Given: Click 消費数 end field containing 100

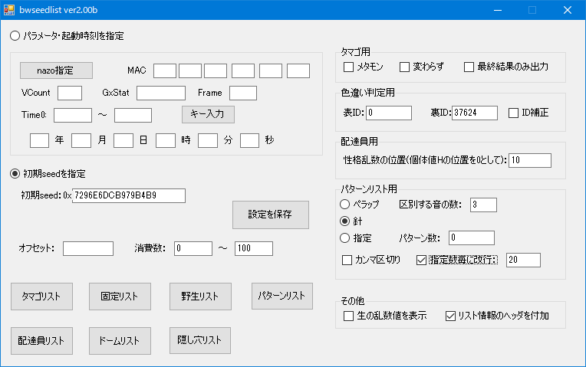Looking at the screenshot, I should pyautogui.click(x=254, y=249).
